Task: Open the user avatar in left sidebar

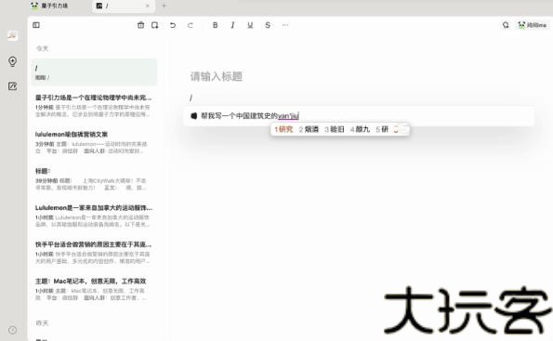Action: pos(12,35)
